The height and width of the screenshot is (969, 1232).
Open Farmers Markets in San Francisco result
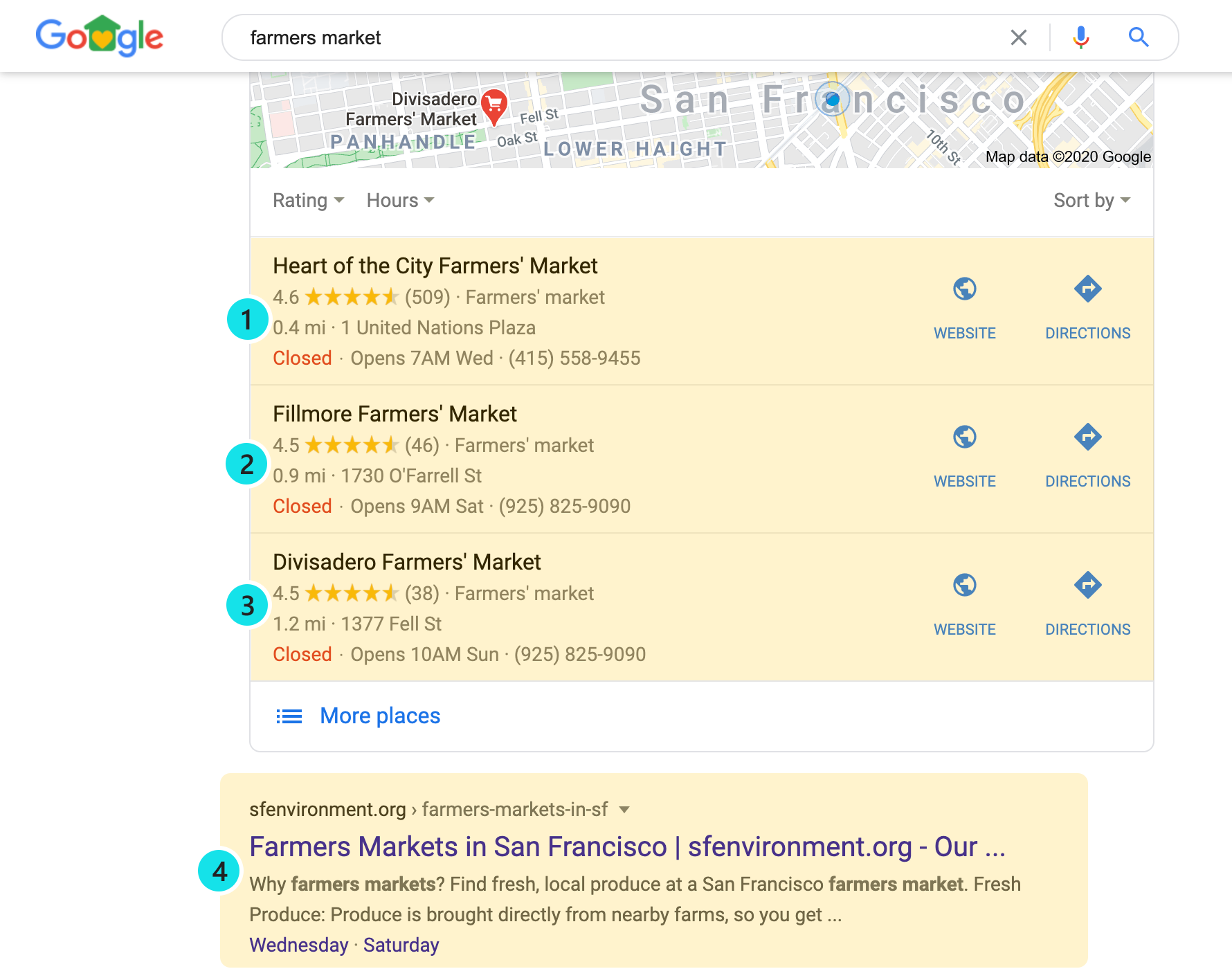(627, 847)
